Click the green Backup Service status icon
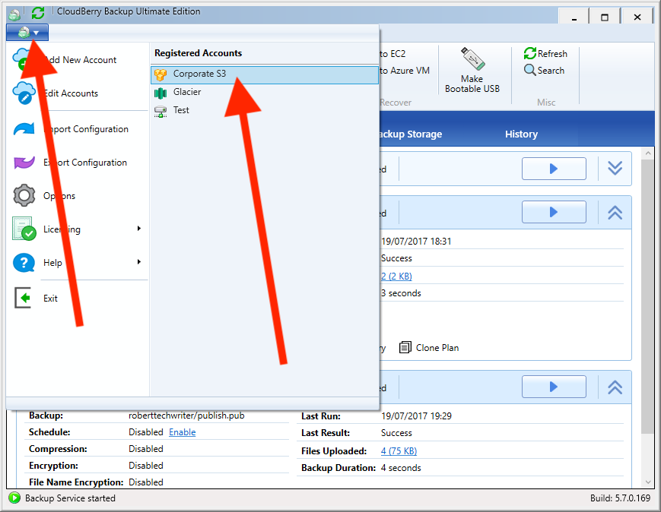661x512 pixels. [14, 498]
